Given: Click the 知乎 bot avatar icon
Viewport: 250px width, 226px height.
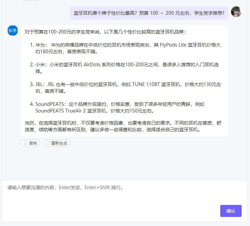Looking at the screenshot, I should [13, 30].
